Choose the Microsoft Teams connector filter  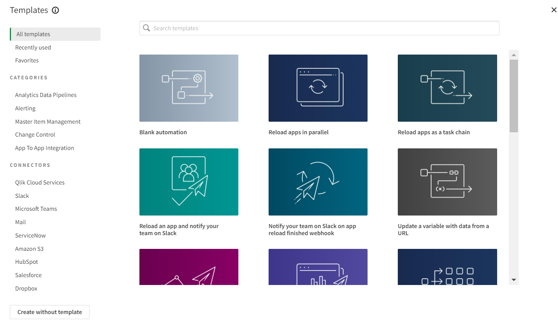(x=36, y=209)
